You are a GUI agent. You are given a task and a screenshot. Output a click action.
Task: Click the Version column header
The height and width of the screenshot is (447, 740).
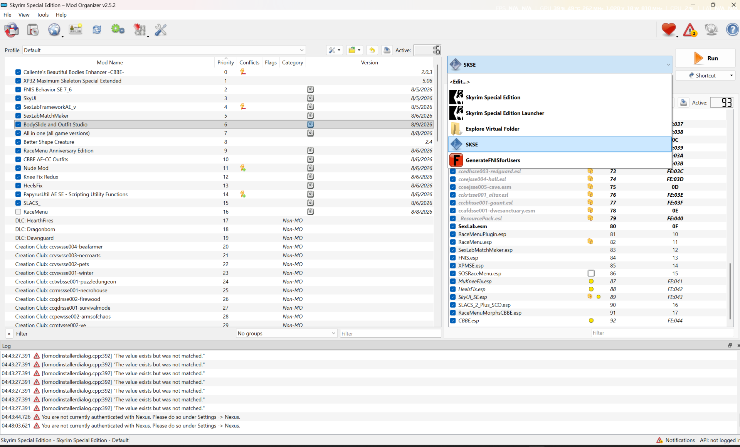[x=369, y=62]
